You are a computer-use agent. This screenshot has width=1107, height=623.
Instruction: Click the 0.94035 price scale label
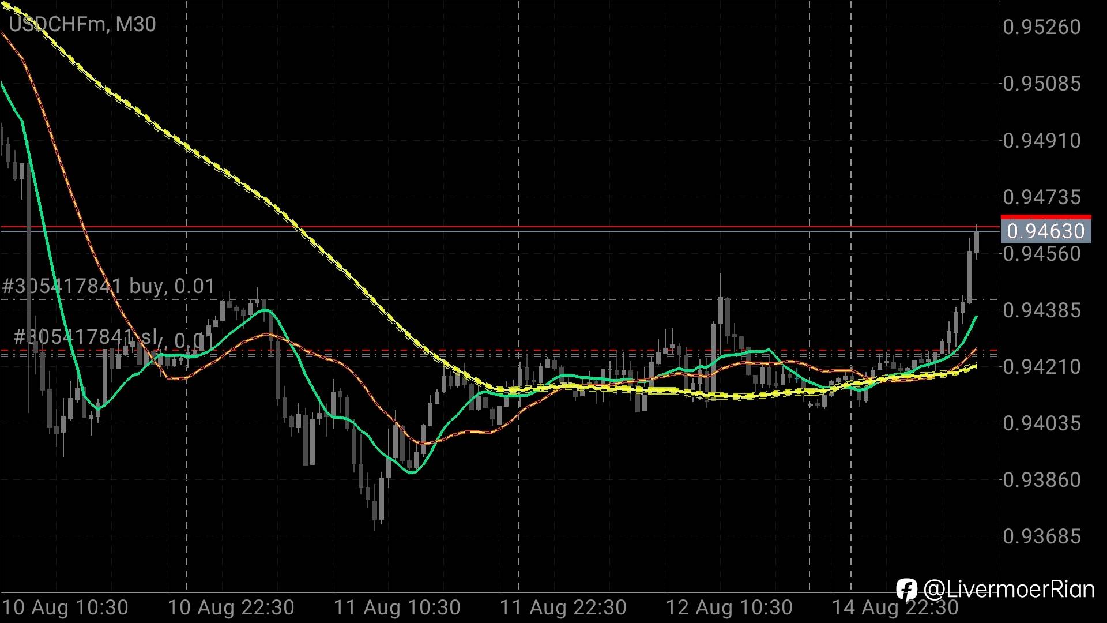1042,424
